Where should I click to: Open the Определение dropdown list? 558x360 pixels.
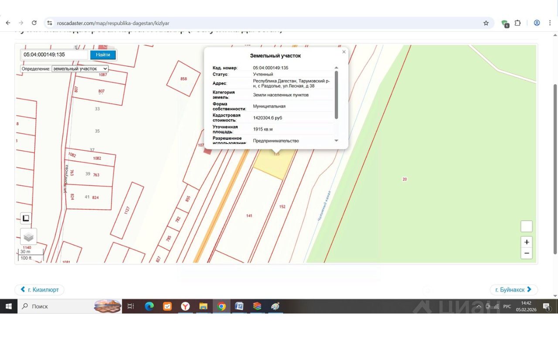[x=80, y=69]
